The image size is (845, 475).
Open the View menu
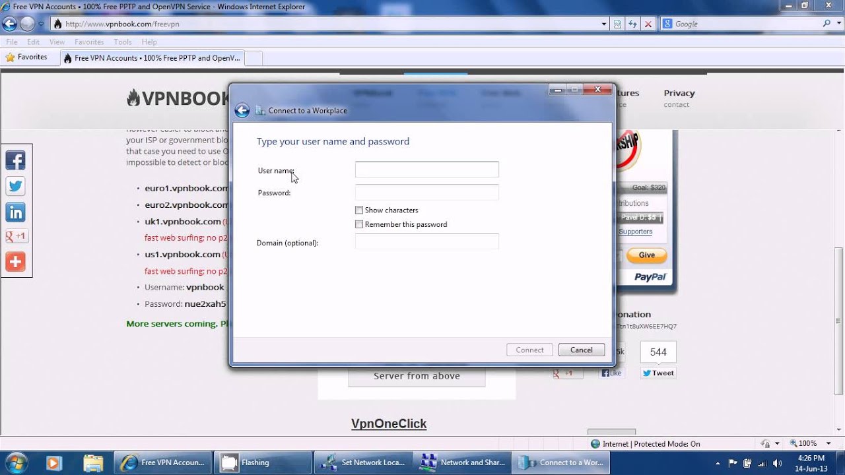(57, 42)
